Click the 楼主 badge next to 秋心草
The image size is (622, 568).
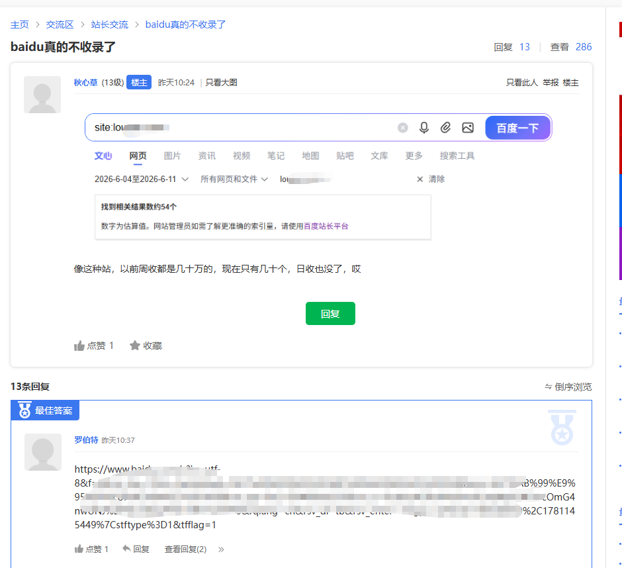139,82
